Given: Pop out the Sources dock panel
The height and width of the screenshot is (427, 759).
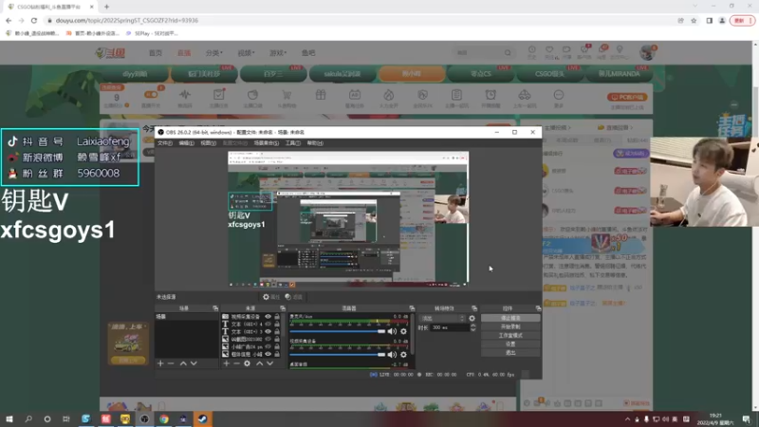Looking at the screenshot, I should click(283, 308).
